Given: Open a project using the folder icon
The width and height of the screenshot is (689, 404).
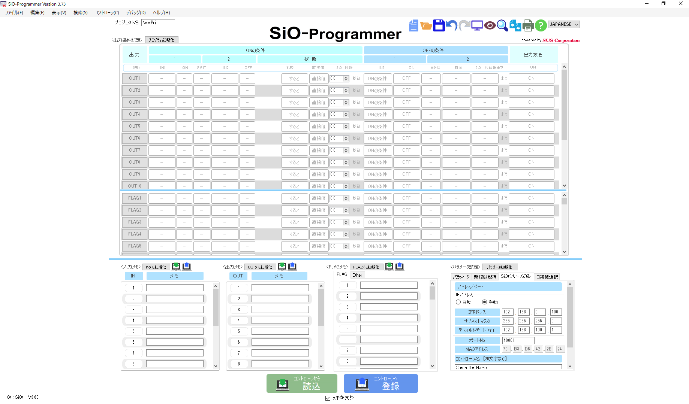Looking at the screenshot, I should [426, 25].
